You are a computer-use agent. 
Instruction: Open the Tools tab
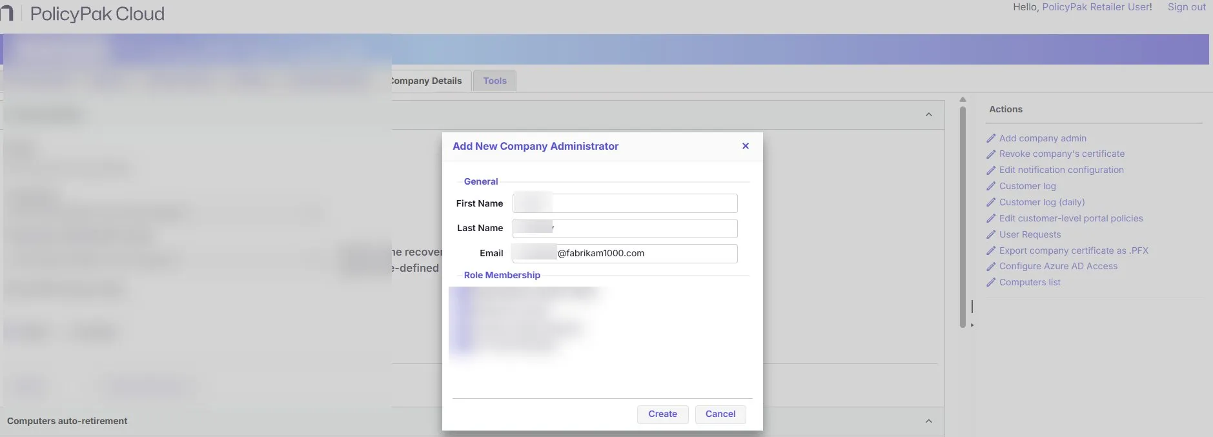pos(494,81)
